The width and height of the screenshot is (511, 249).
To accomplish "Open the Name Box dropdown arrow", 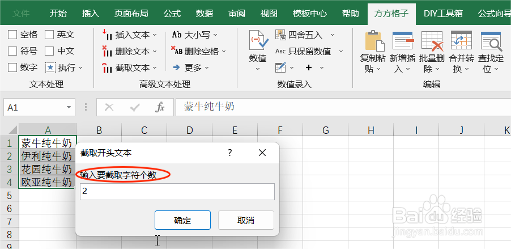I will click(69, 107).
